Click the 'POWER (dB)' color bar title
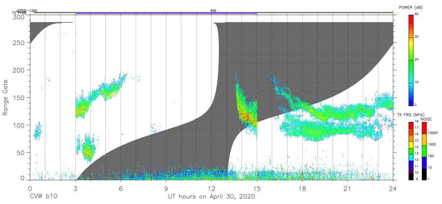This screenshot has height=204, width=442. [x=411, y=7]
